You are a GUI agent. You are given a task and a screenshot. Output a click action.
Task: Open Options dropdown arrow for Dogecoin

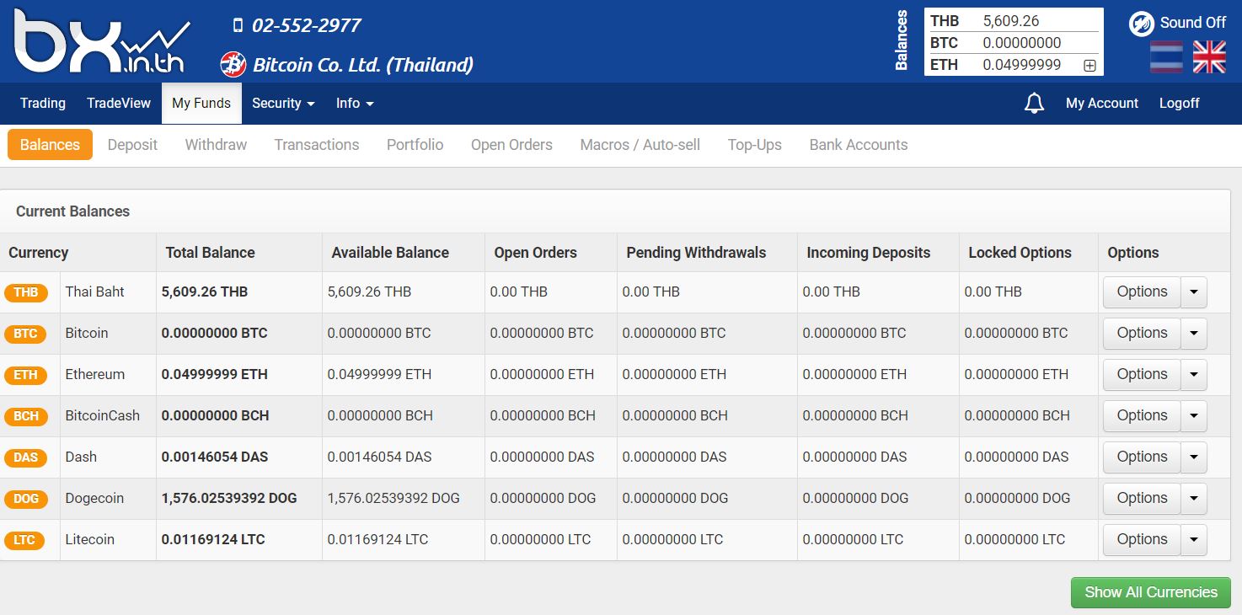(1194, 499)
